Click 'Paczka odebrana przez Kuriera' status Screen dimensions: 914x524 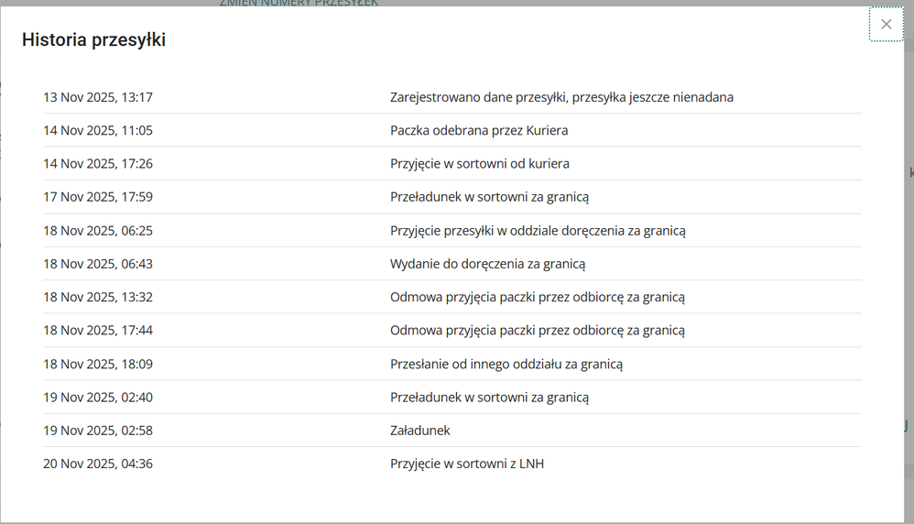pos(479,130)
